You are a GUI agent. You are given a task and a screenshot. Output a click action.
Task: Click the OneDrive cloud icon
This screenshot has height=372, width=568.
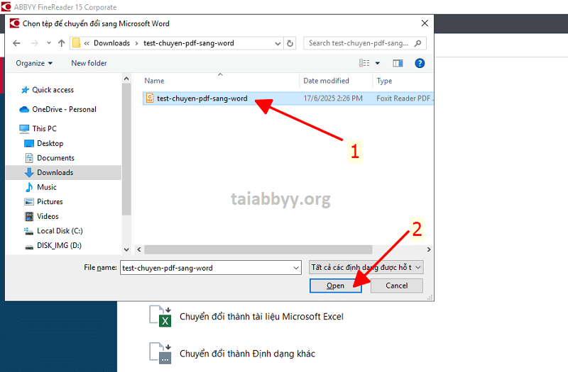tap(24, 109)
